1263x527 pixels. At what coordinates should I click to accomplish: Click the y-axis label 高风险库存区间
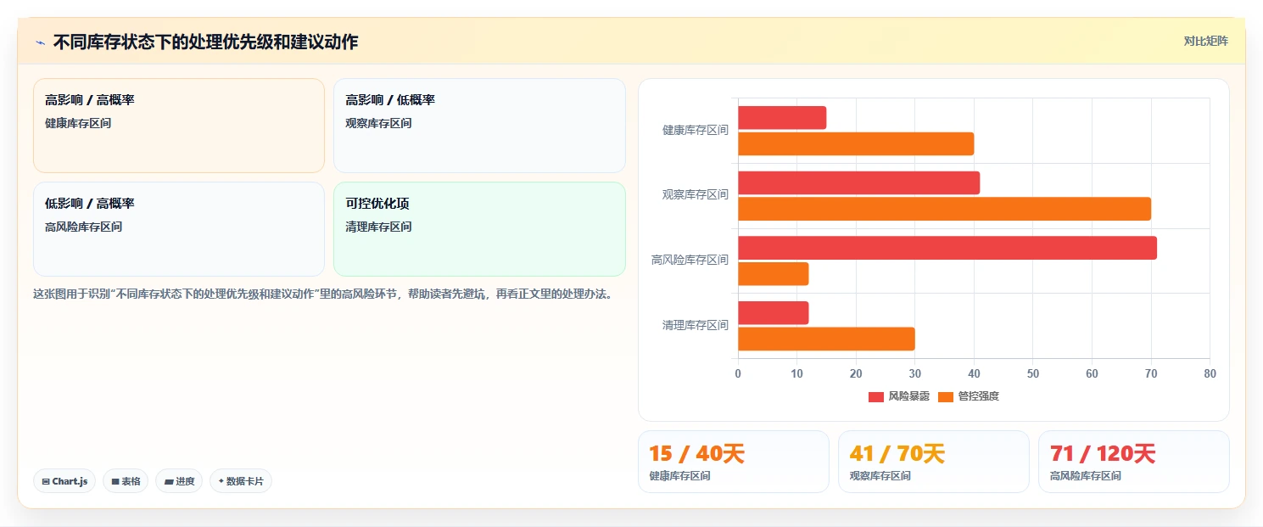tap(690, 261)
